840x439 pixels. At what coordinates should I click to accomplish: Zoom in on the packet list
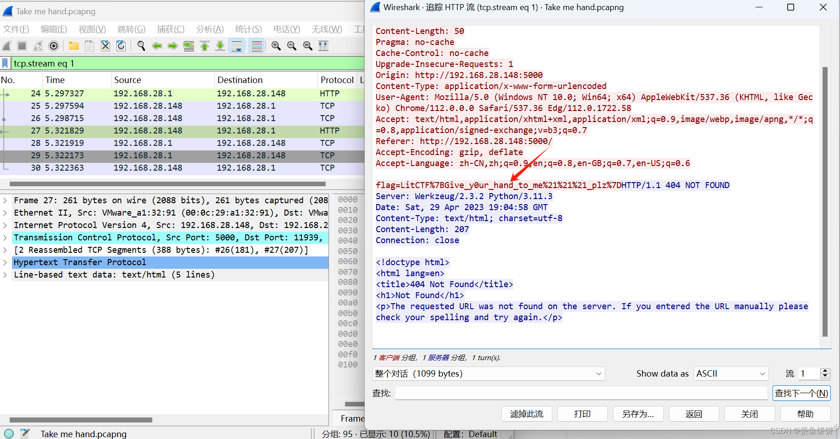[x=276, y=46]
